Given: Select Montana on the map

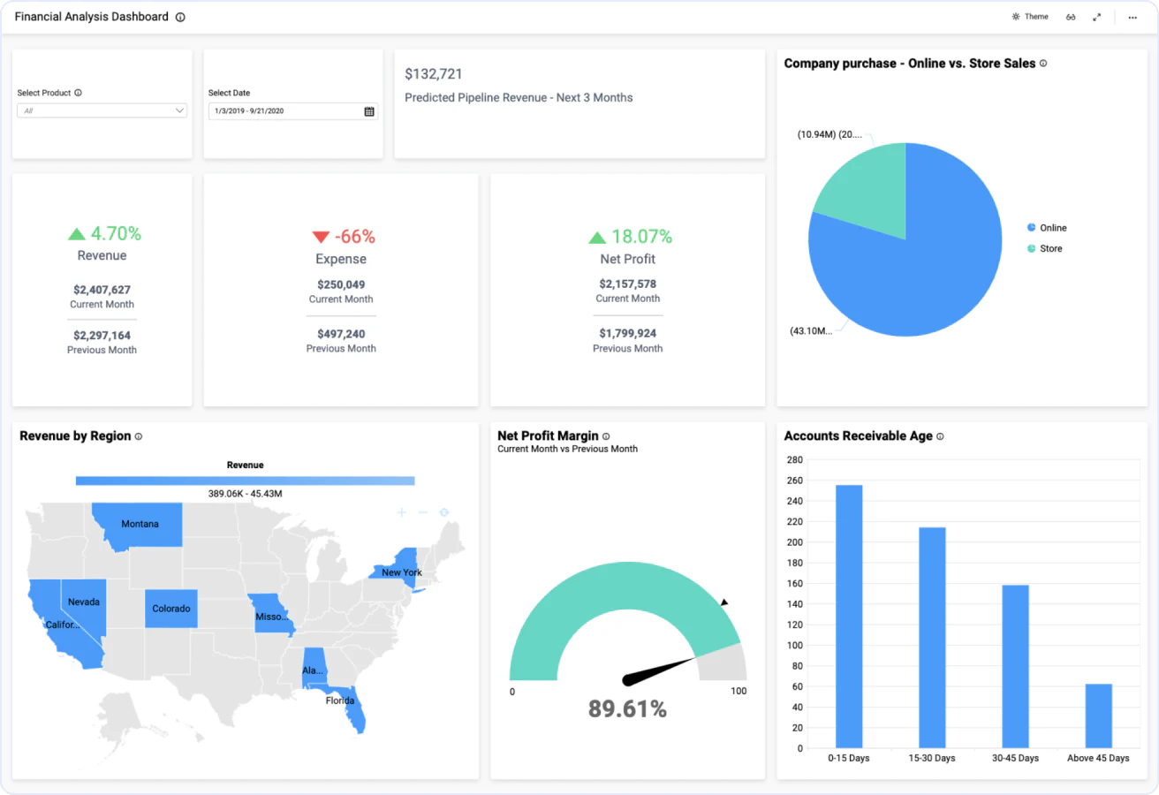Looking at the screenshot, I should click(140, 525).
